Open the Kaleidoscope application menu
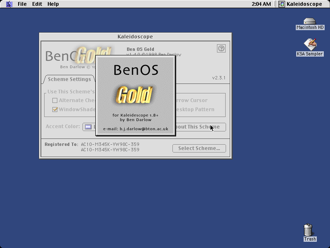The height and width of the screenshot is (248, 330). [x=300, y=4]
